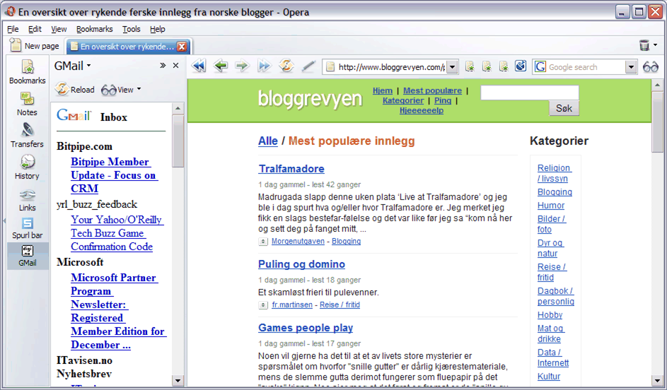Open the Links panel
The width and height of the screenshot is (667, 390).
[x=27, y=200]
